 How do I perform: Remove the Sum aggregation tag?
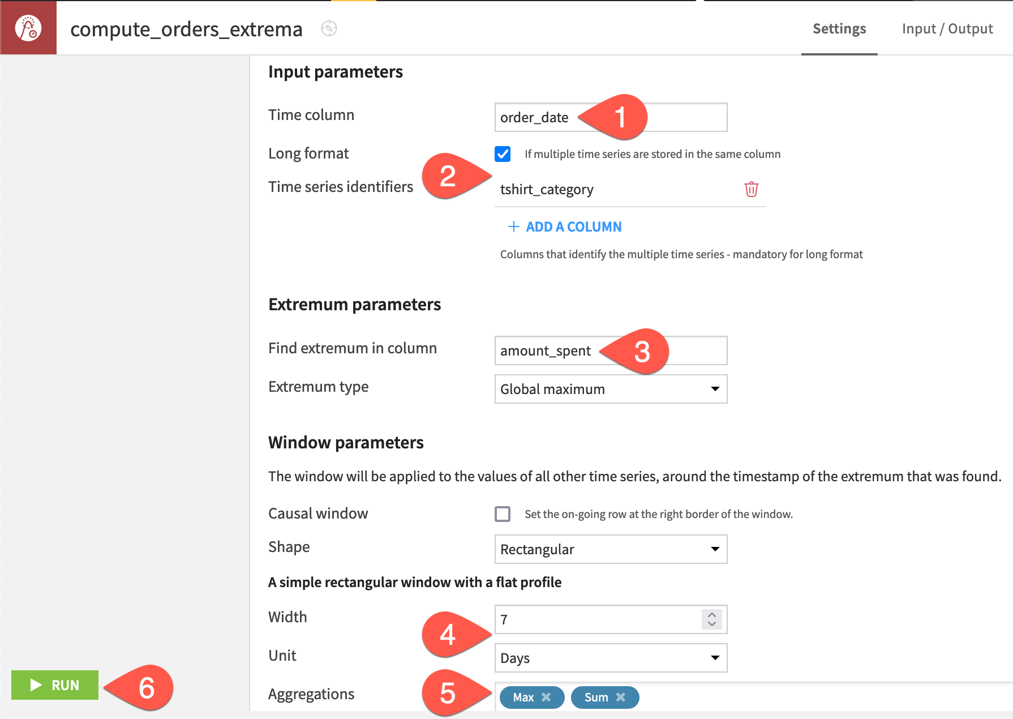(x=621, y=697)
